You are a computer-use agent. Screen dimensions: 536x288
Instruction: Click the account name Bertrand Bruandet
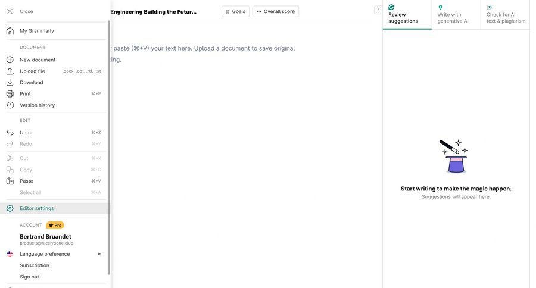tap(45, 236)
